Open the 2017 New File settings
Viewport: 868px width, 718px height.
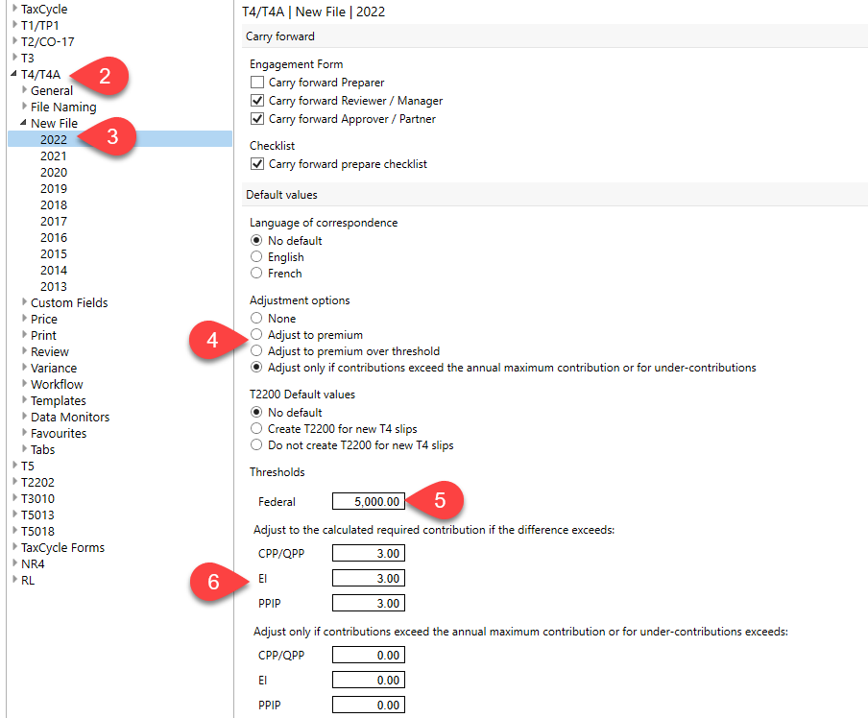[54, 222]
